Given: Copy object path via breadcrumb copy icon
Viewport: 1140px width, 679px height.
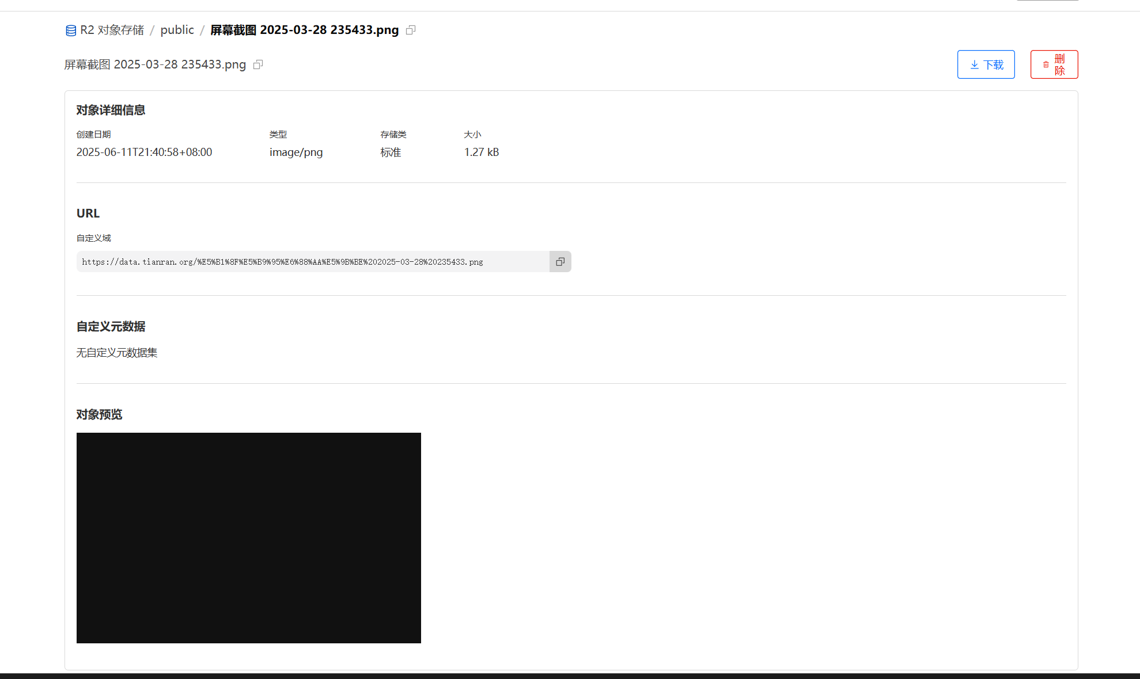Looking at the screenshot, I should pyautogui.click(x=411, y=30).
